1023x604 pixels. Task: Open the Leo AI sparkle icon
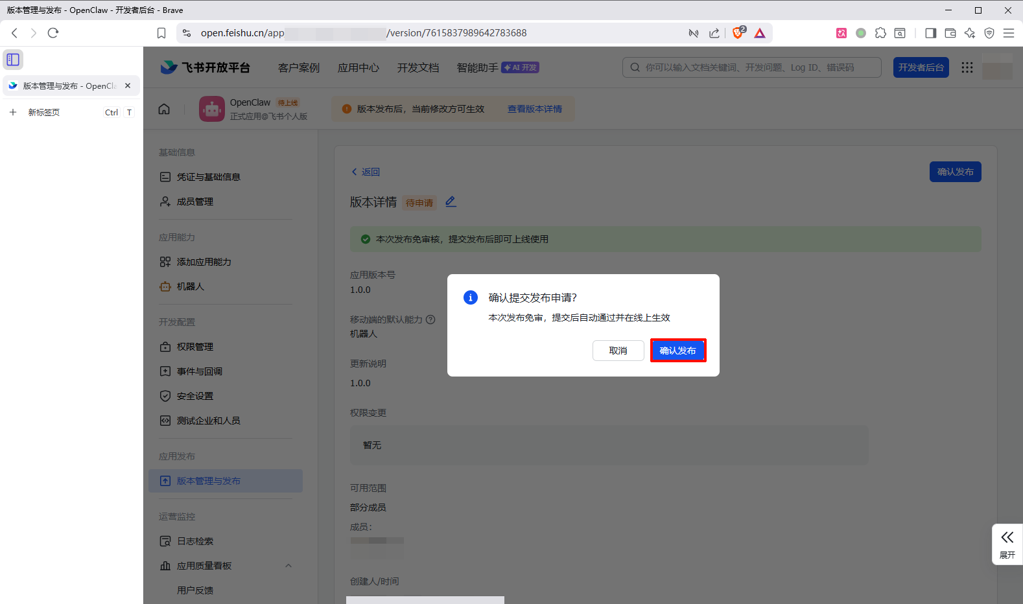[x=970, y=33]
